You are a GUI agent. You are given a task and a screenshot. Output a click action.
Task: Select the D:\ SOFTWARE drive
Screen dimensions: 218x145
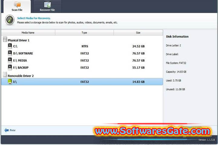[x=82, y=53]
